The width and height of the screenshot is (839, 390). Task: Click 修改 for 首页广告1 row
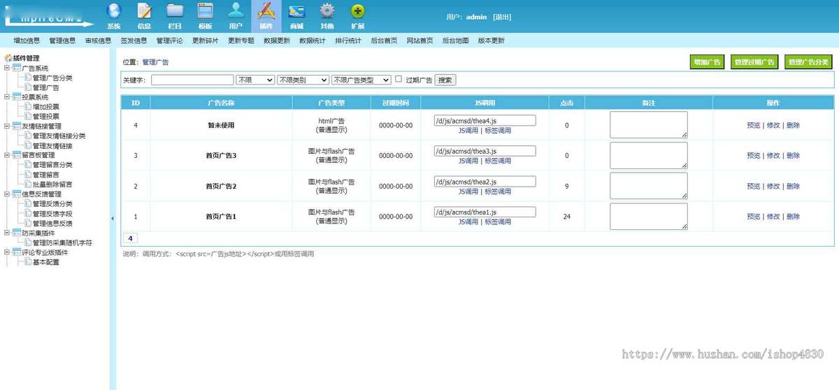(773, 217)
